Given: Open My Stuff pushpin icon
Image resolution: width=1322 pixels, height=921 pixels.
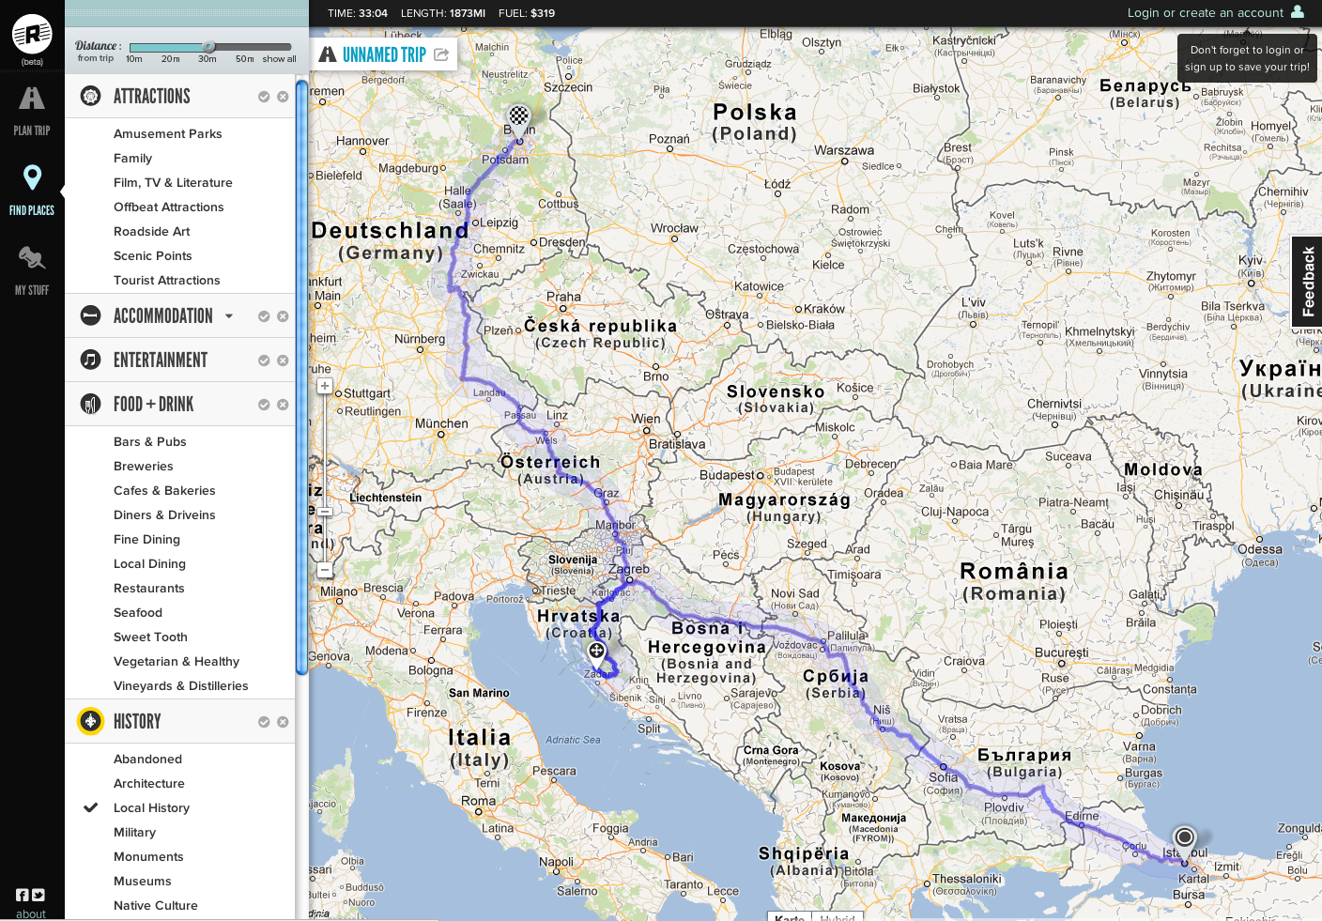Looking at the screenshot, I should [32, 258].
